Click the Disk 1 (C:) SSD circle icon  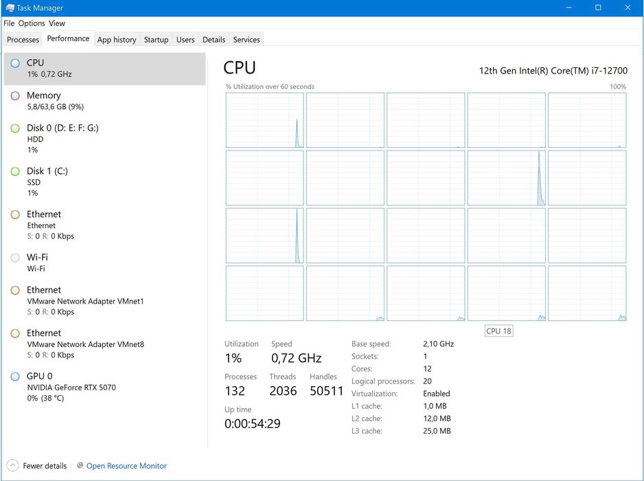[15, 172]
